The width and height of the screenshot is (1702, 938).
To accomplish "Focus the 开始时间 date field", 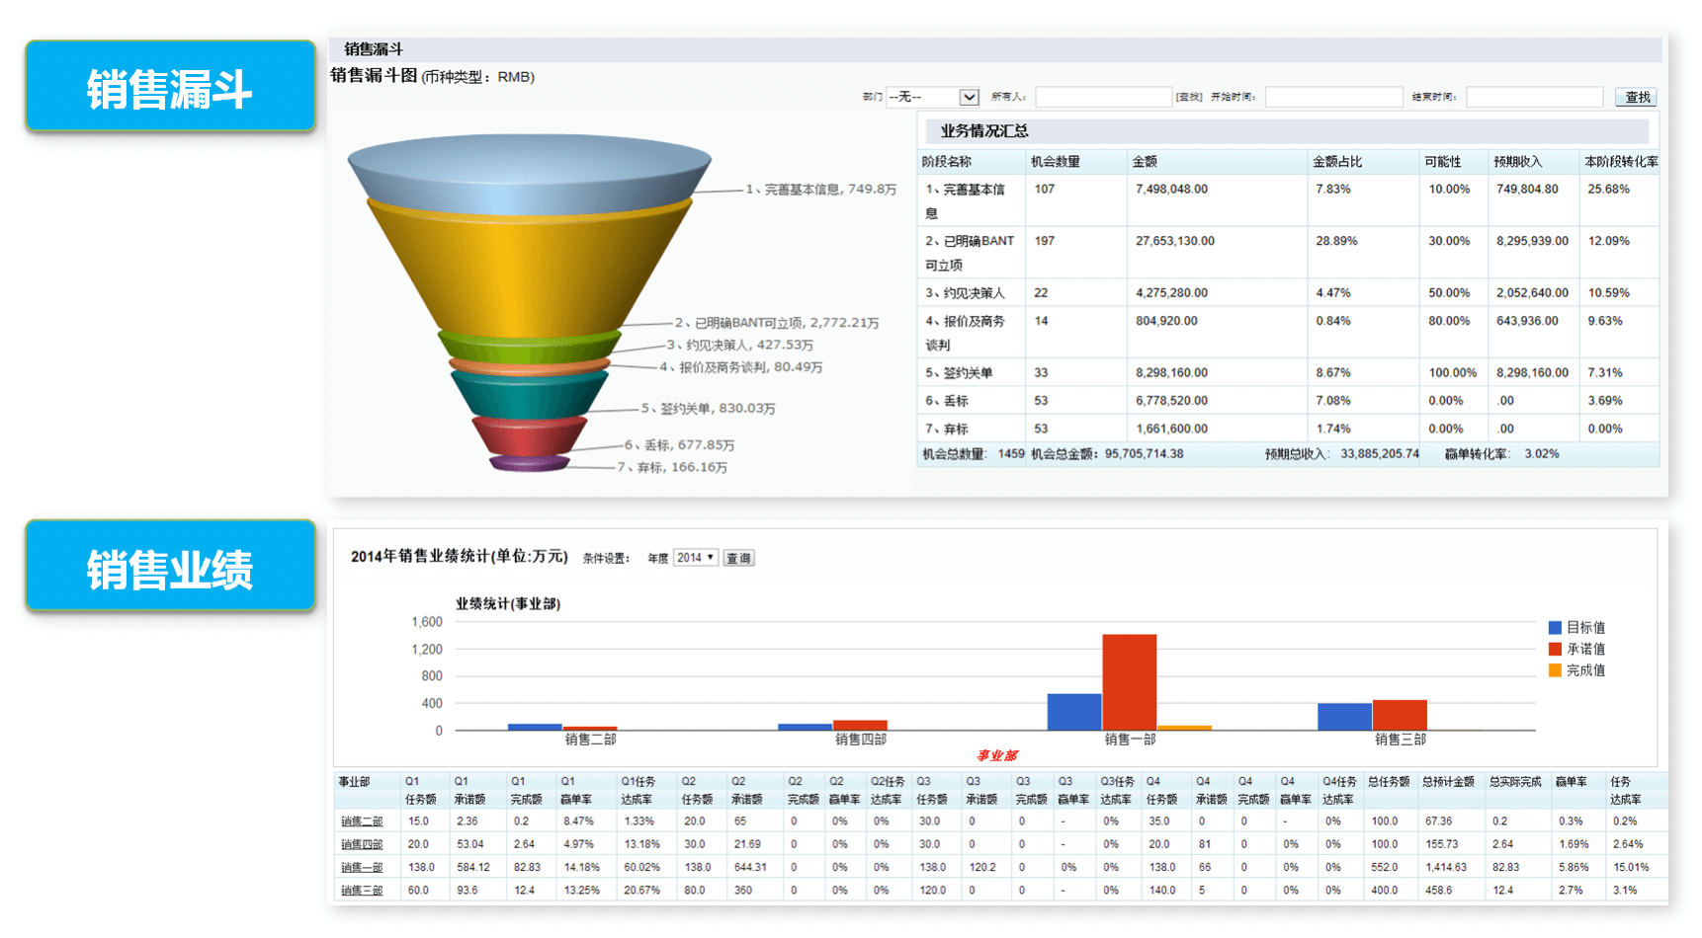I will pyautogui.click(x=1333, y=97).
